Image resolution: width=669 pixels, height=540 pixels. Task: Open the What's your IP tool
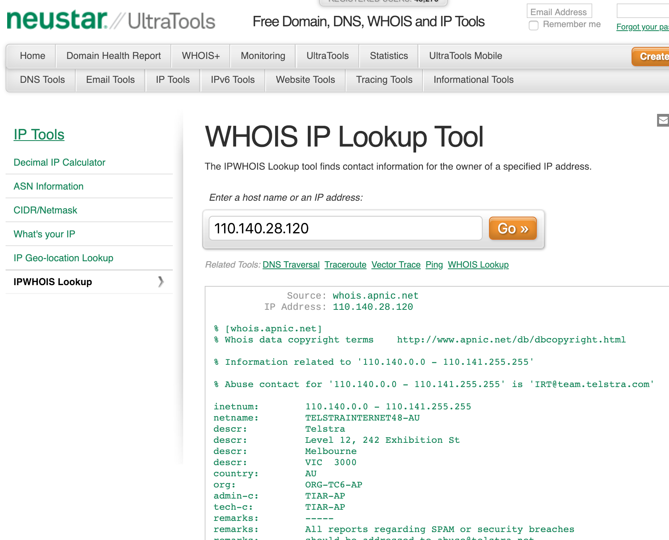click(44, 234)
